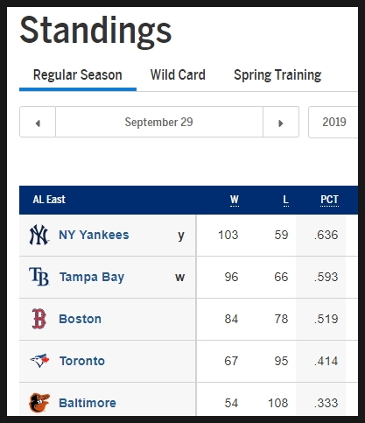Click the W column header

(x=235, y=200)
